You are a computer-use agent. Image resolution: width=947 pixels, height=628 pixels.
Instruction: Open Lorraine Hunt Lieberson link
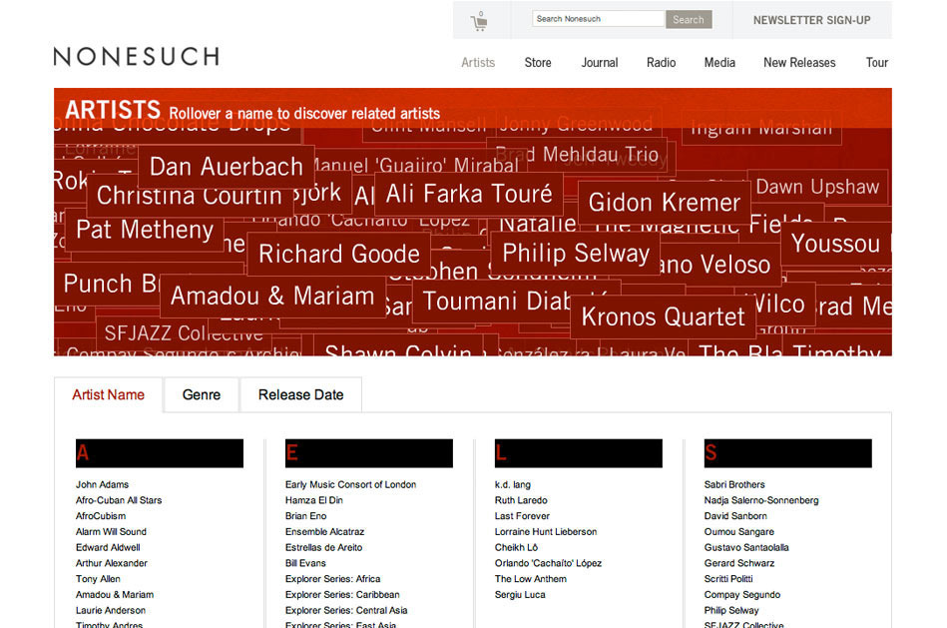click(x=546, y=532)
